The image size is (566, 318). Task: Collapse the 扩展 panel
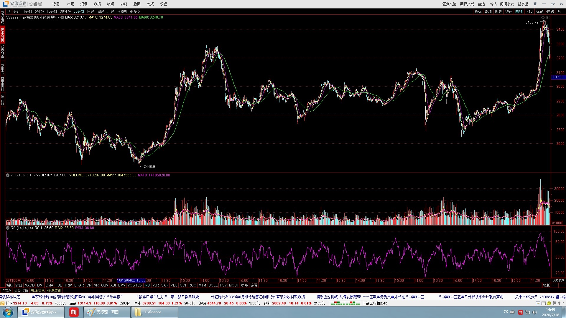(x=6, y=291)
